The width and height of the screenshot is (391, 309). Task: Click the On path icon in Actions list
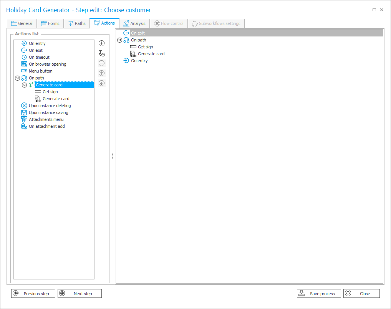(24, 78)
